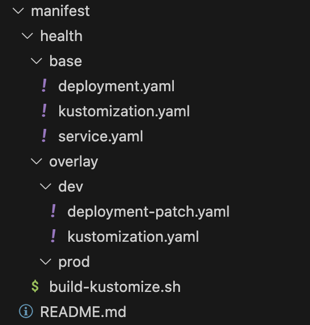The height and width of the screenshot is (325, 310).
Task: Toggle the prod folder chevron
Action: pos(46,262)
